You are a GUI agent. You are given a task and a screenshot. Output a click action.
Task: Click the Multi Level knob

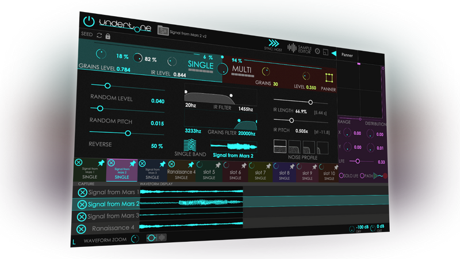pyautogui.click(x=306, y=76)
